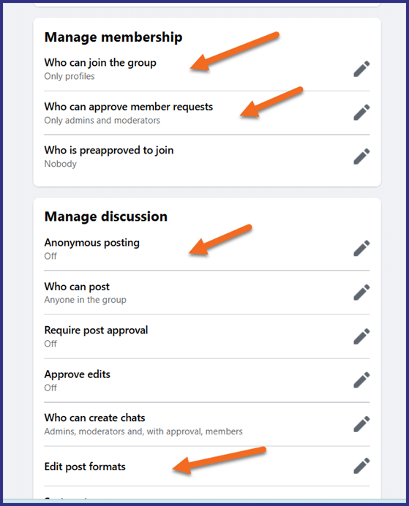Edit who can create chats pencil
The width and height of the screenshot is (409, 506).
pos(361,424)
